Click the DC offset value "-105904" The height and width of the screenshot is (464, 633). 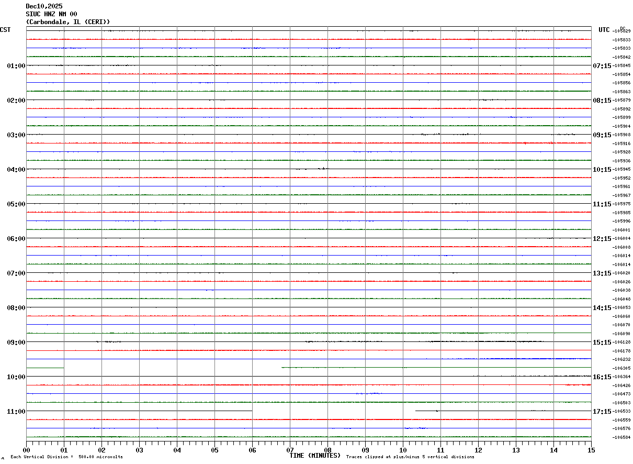[x=622, y=126]
